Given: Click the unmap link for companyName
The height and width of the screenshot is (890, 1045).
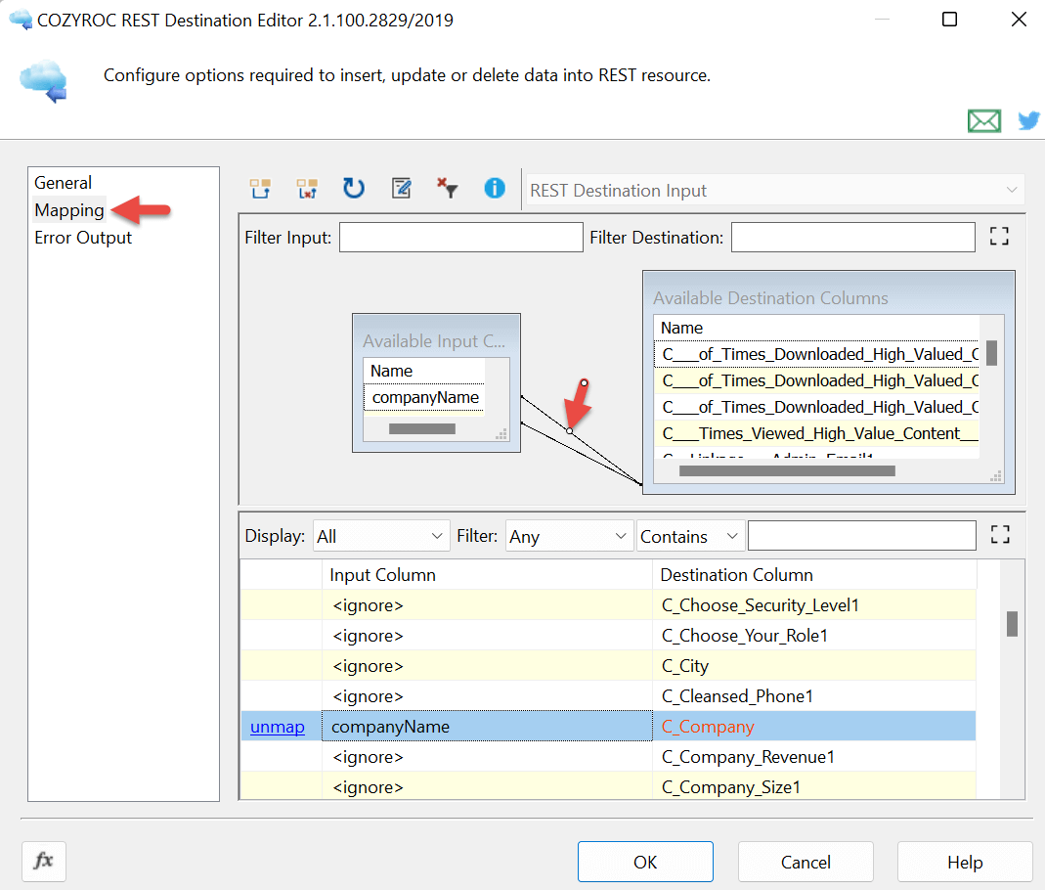Looking at the screenshot, I should [x=278, y=726].
